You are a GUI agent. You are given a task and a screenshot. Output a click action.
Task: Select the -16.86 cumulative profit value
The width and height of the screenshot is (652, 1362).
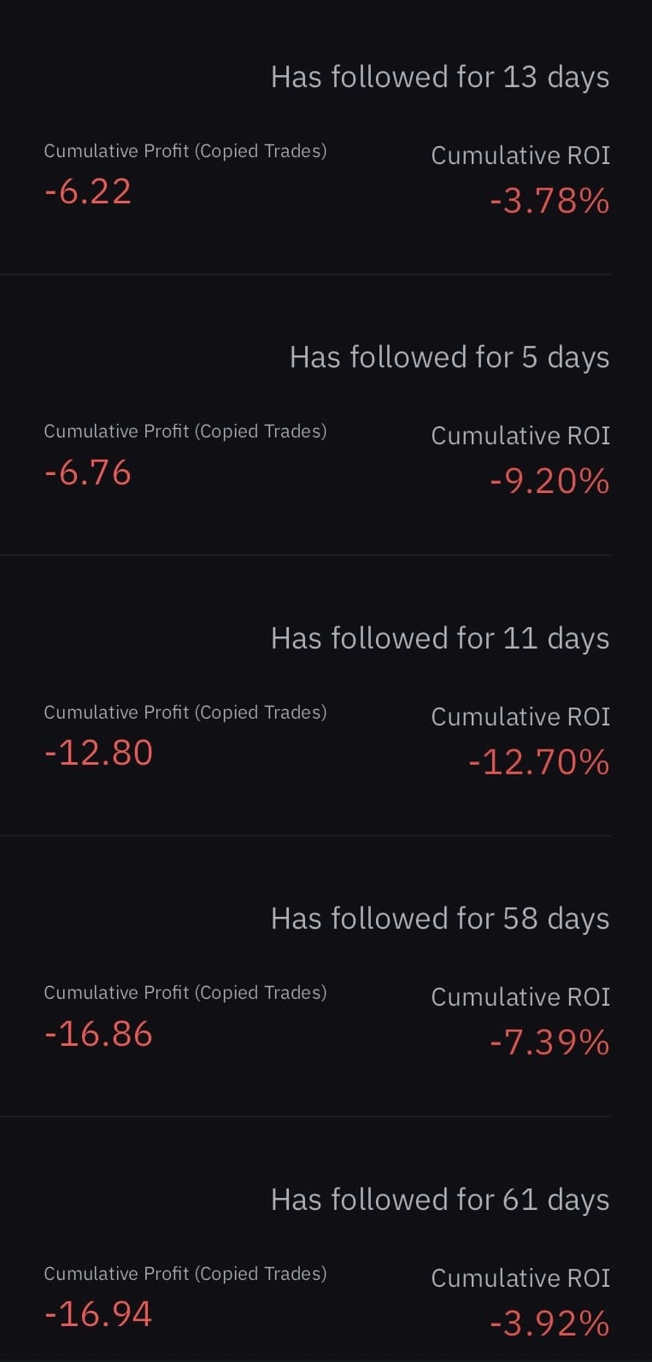(98, 1034)
